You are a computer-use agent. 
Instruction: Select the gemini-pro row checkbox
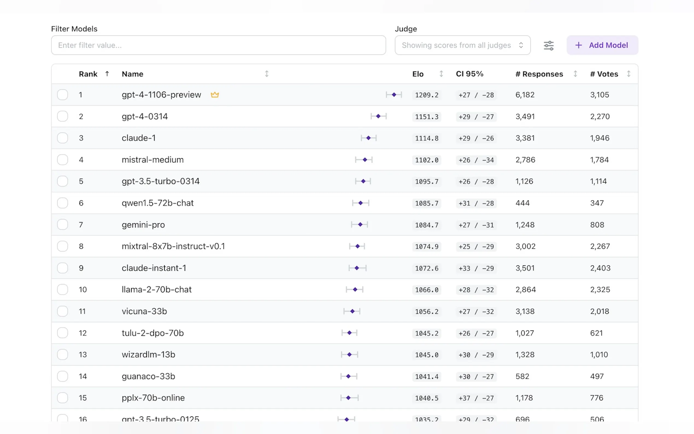click(x=62, y=224)
